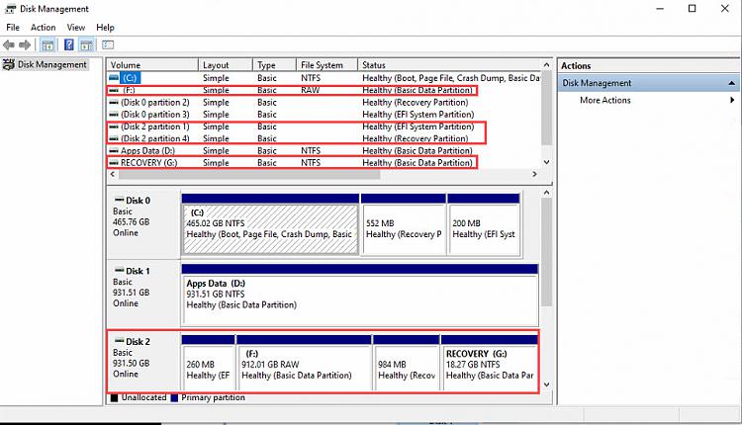
Task: Click the Disk Management title bar icon
Action: (x=11, y=9)
